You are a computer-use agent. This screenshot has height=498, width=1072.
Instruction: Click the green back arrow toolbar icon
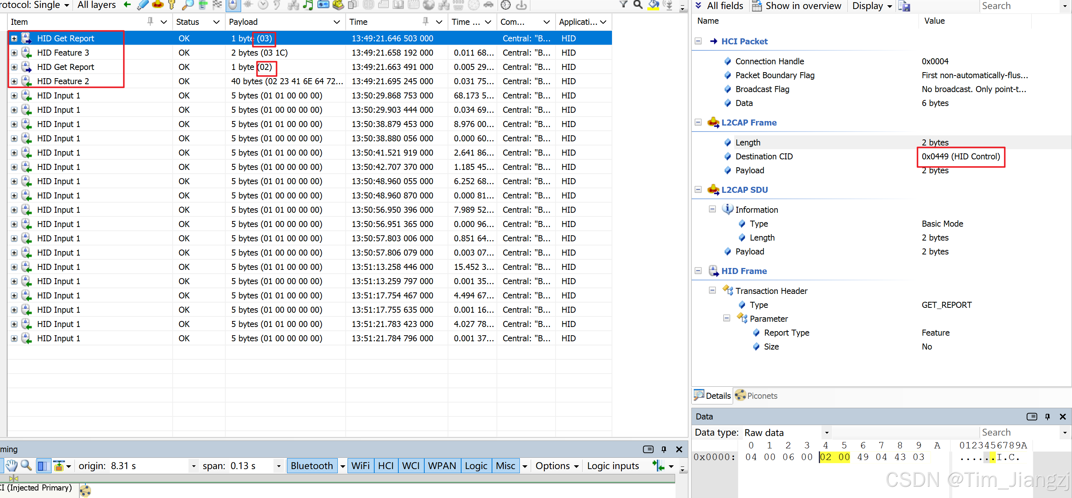point(128,5)
